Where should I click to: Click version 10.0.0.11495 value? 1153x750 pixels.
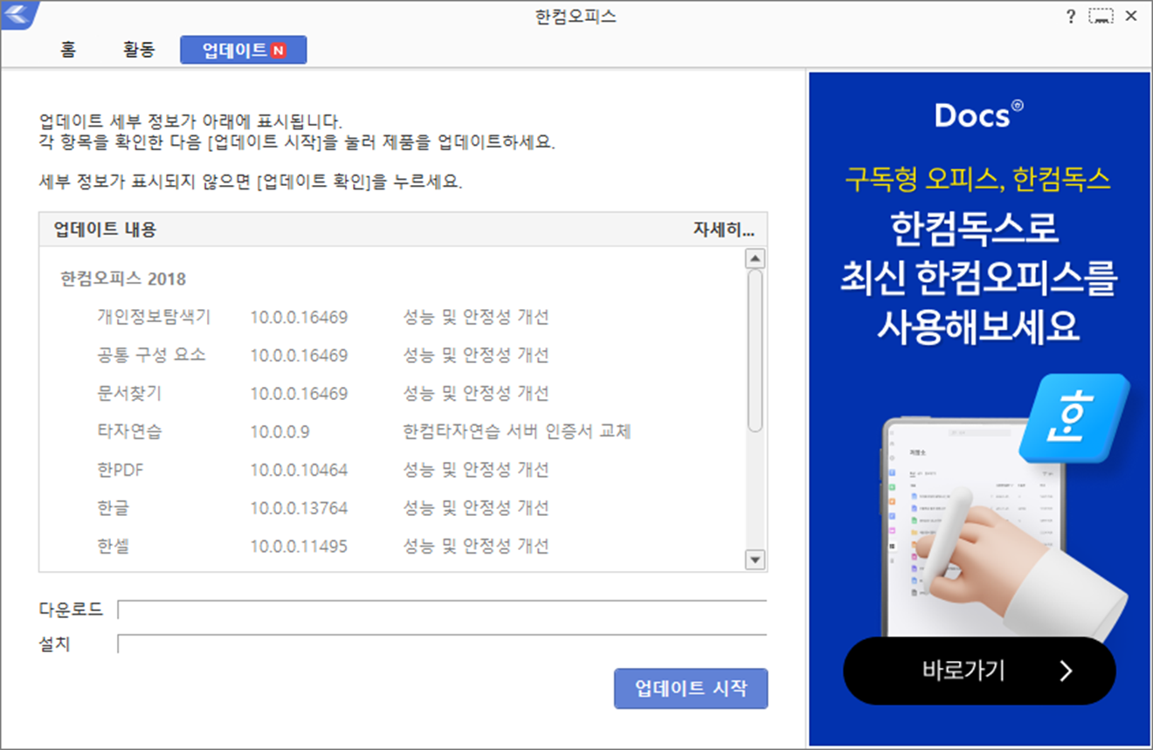click(299, 547)
